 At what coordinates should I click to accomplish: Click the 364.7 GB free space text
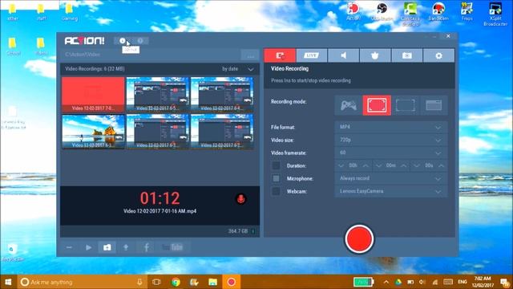click(238, 231)
